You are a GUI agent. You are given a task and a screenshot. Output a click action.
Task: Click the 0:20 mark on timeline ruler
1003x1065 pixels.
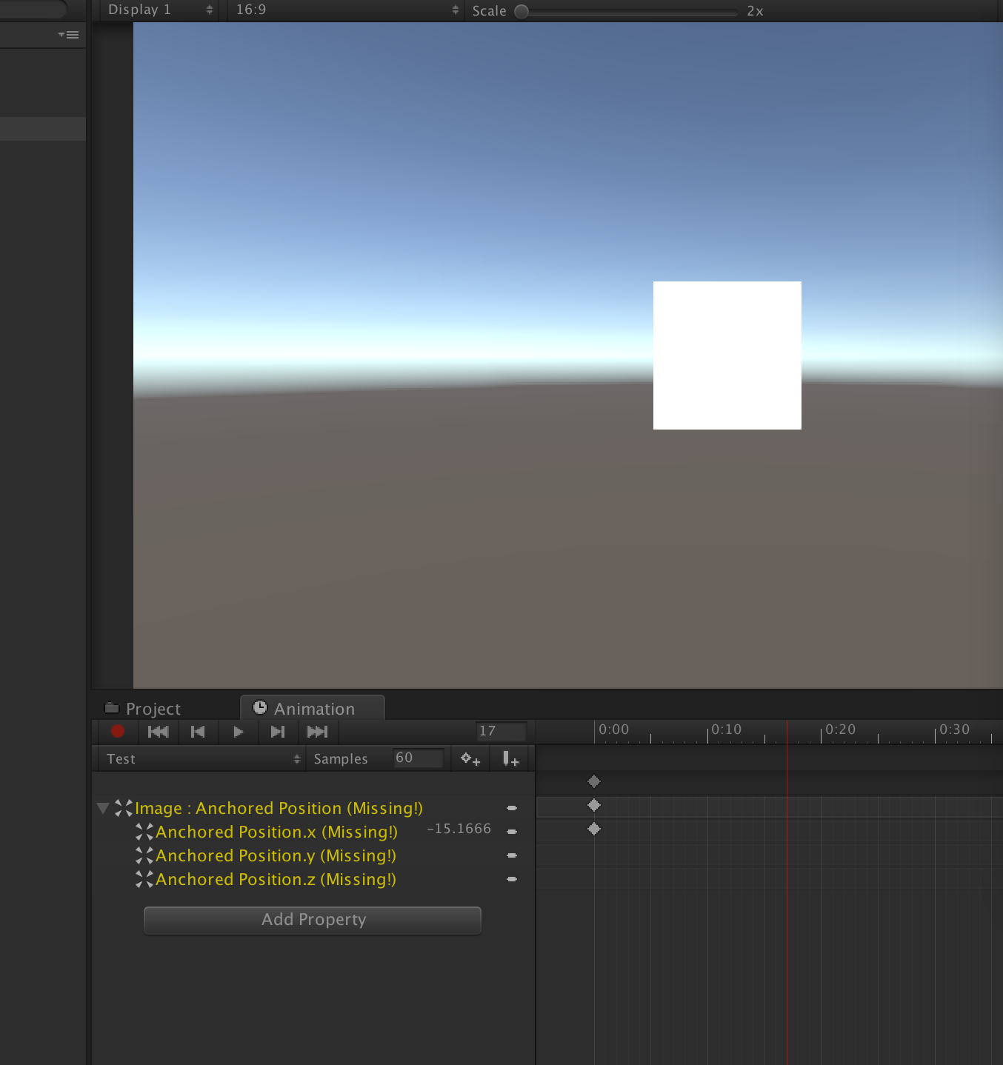point(840,730)
